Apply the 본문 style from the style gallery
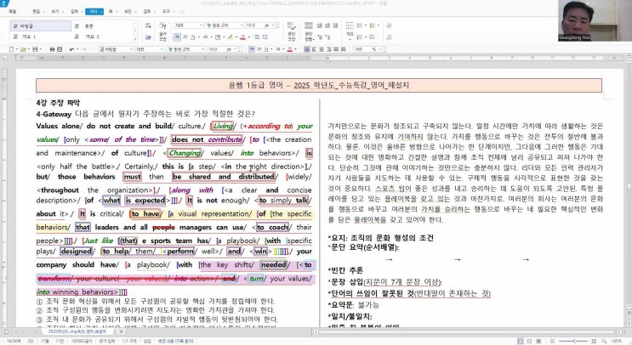Image resolution: width=632 pixels, height=345 pixels. [x=89, y=25]
